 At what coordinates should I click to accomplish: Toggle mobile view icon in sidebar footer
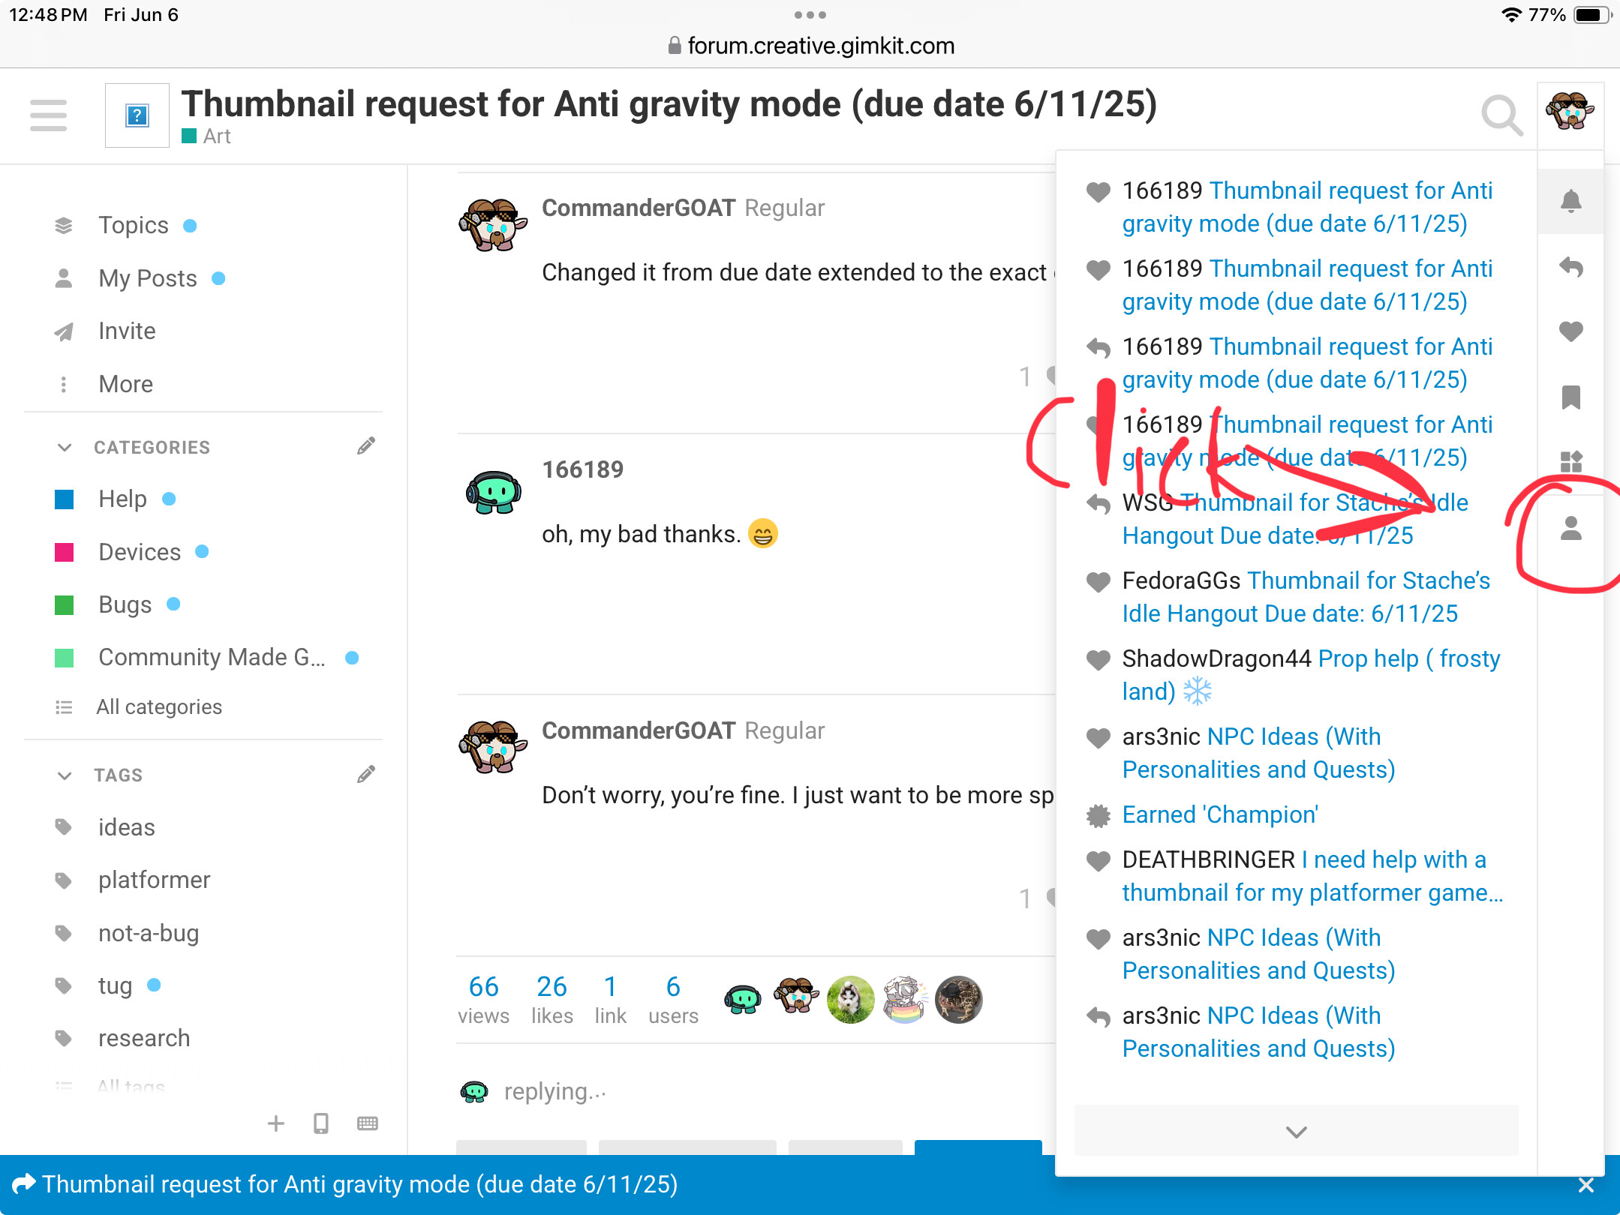pyautogui.click(x=321, y=1123)
